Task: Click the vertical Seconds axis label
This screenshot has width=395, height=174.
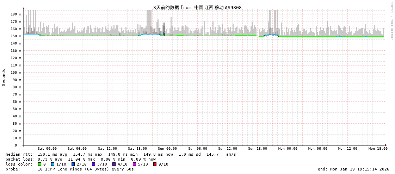Action: pyautogui.click(x=4, y=77)
